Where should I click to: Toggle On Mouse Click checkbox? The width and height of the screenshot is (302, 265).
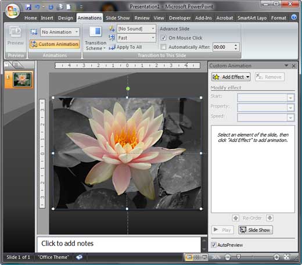coord(163,38)
